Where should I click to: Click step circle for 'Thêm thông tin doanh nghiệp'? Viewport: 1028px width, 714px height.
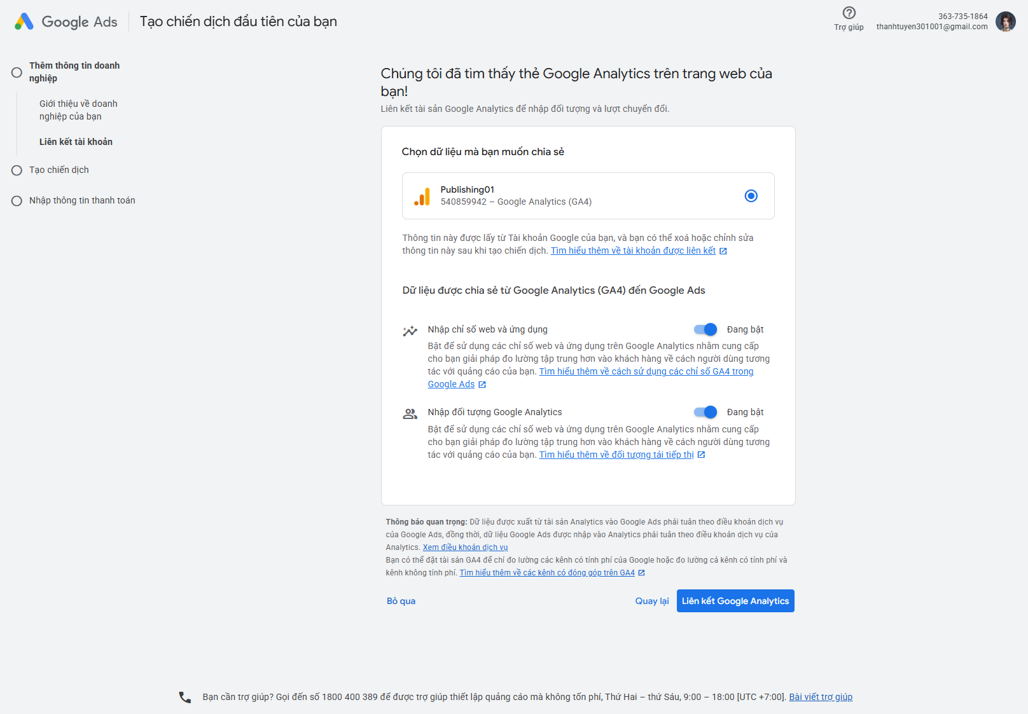[17, 72]
